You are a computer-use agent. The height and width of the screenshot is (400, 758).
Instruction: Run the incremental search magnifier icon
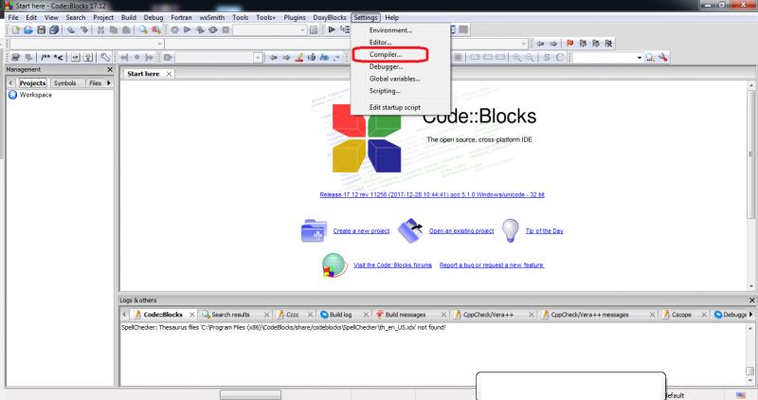650,58
